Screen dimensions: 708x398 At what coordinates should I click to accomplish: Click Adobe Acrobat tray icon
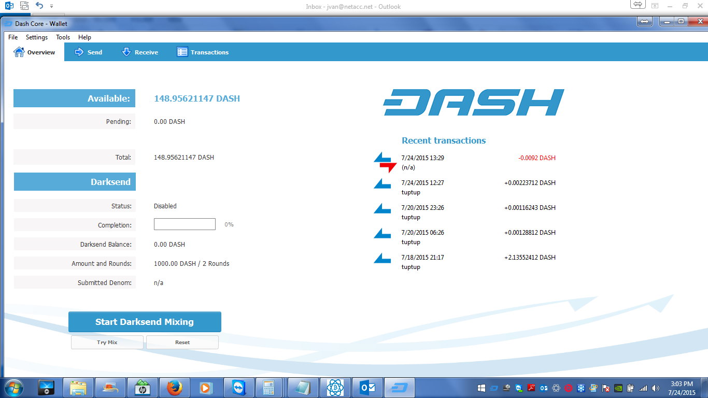pos(531,388)
